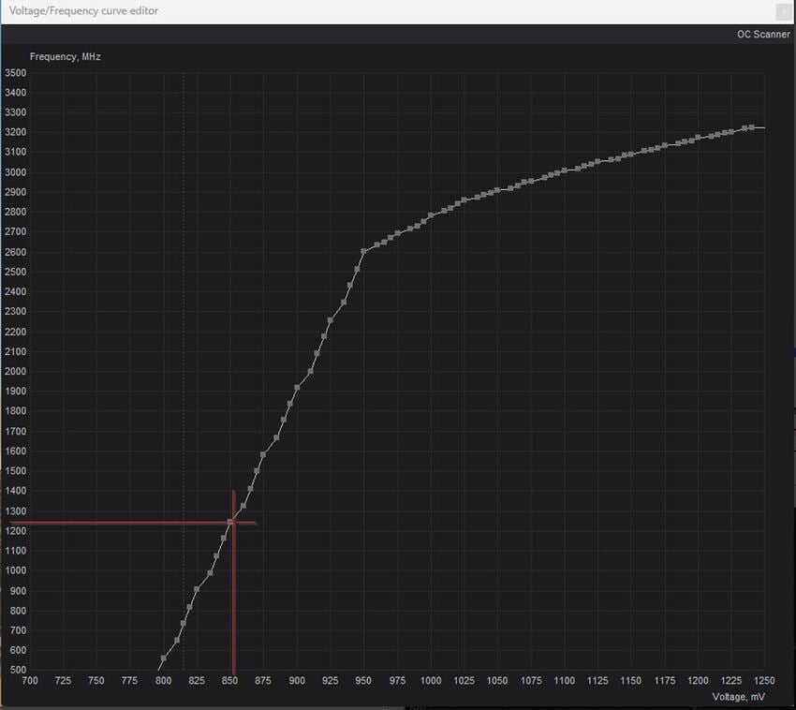The width and height of the screenshot is (796, 710).
Task: Select the curve point at 1200 mV
Action: pos(698,139)
